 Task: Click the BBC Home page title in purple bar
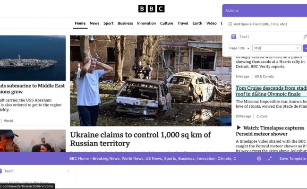[153, 158]
